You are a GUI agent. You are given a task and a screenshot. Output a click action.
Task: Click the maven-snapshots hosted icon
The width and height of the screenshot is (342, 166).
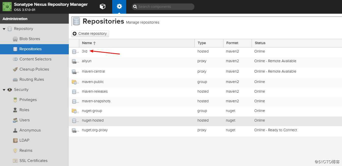point(74,101)
